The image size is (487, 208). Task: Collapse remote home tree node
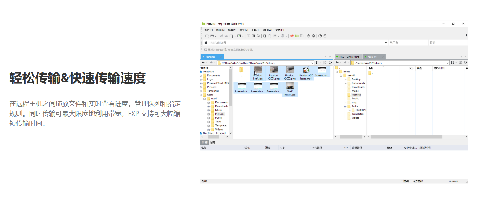tap(336, 72)
